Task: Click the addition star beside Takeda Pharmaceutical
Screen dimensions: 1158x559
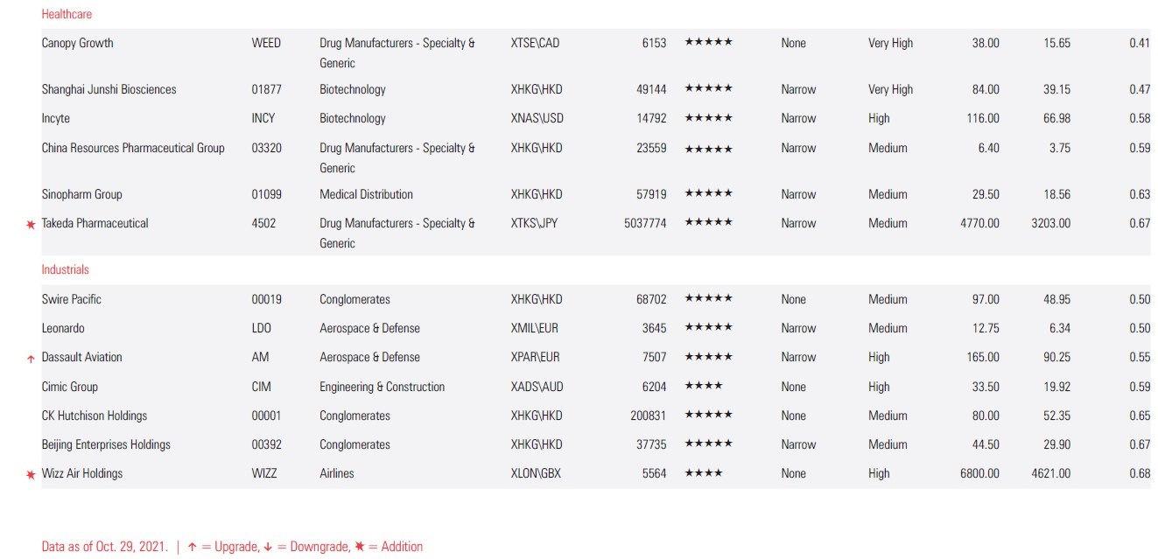Action: 31,225
